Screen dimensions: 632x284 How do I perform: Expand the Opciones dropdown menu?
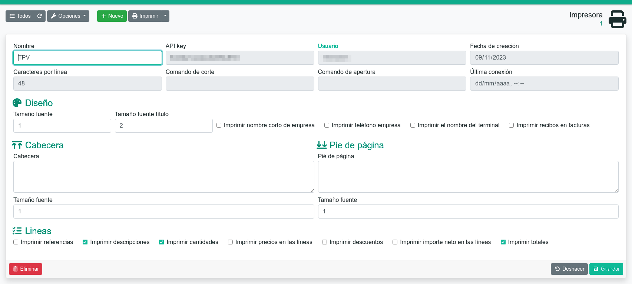pyautogui.click(x=68, y=16)
